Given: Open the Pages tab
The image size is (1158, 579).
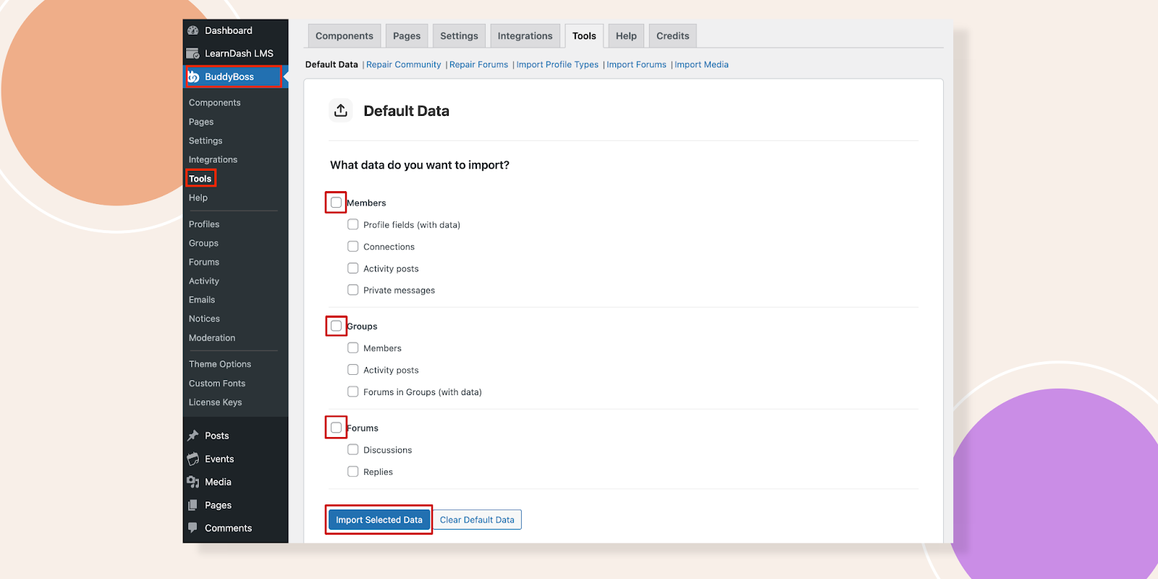Looking at the screenshot, I should (x=407, y=36).
